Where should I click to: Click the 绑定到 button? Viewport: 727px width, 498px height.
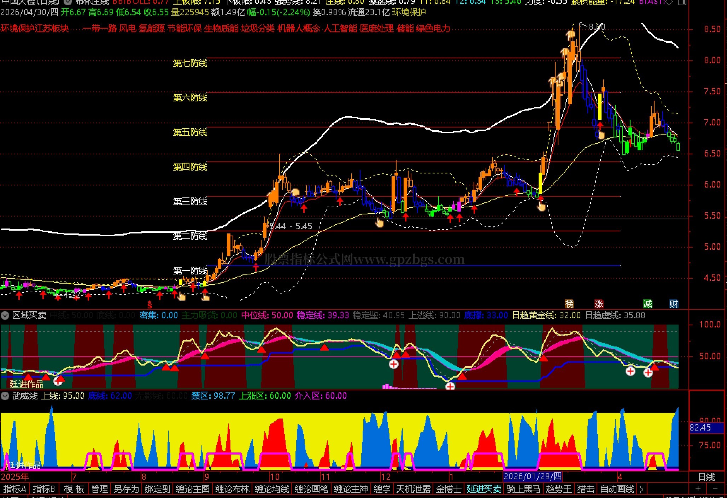[157, 489]
